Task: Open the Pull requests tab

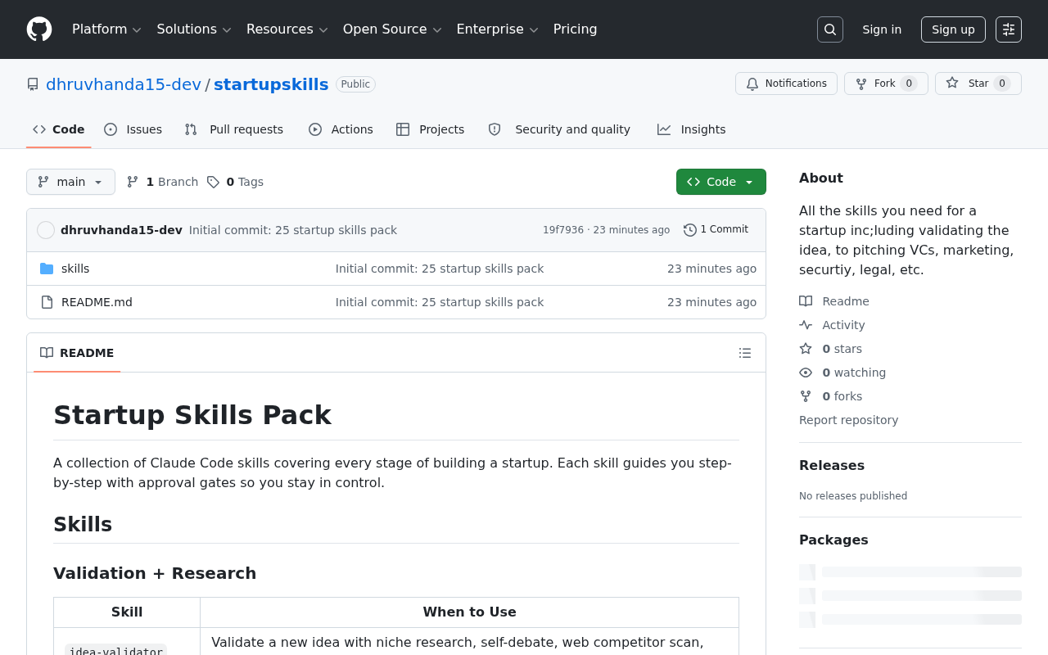Action: tap(234, 129)
